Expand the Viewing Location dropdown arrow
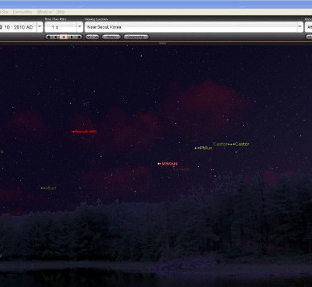The image size is (312, 287). click(300, 27)
